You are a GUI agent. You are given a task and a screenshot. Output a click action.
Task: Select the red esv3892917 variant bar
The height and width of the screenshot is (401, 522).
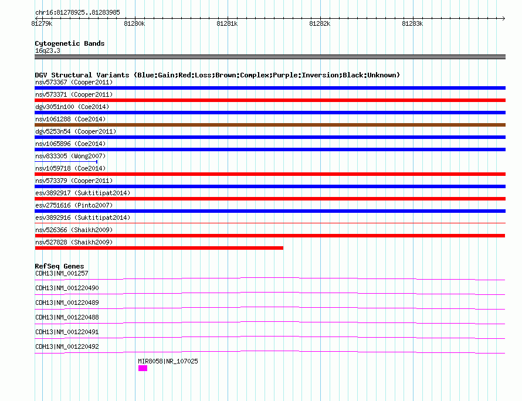point(270,199)
